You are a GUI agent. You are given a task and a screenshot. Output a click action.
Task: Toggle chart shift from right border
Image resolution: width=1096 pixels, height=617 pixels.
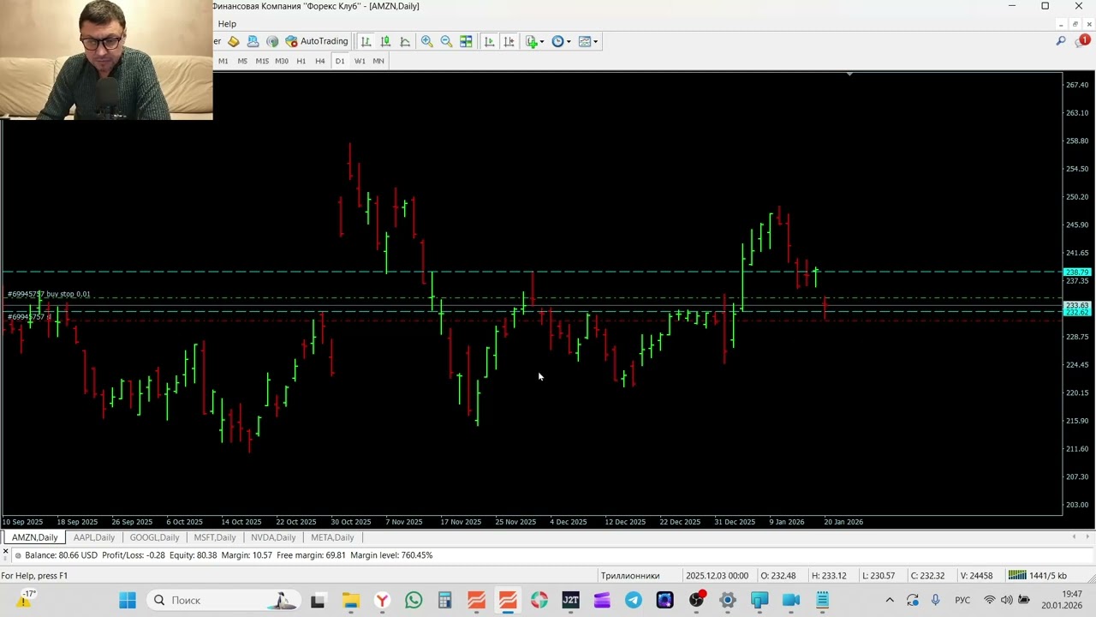509,41
